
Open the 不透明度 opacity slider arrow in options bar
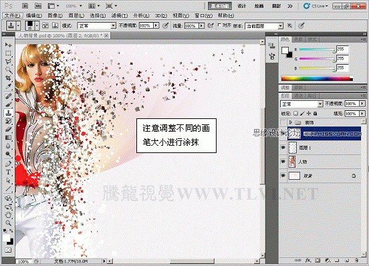tap(156, 25)
